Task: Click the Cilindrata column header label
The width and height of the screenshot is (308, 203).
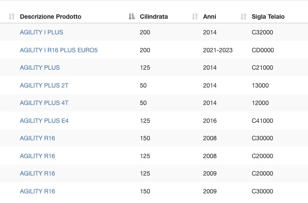Action: 154,17
